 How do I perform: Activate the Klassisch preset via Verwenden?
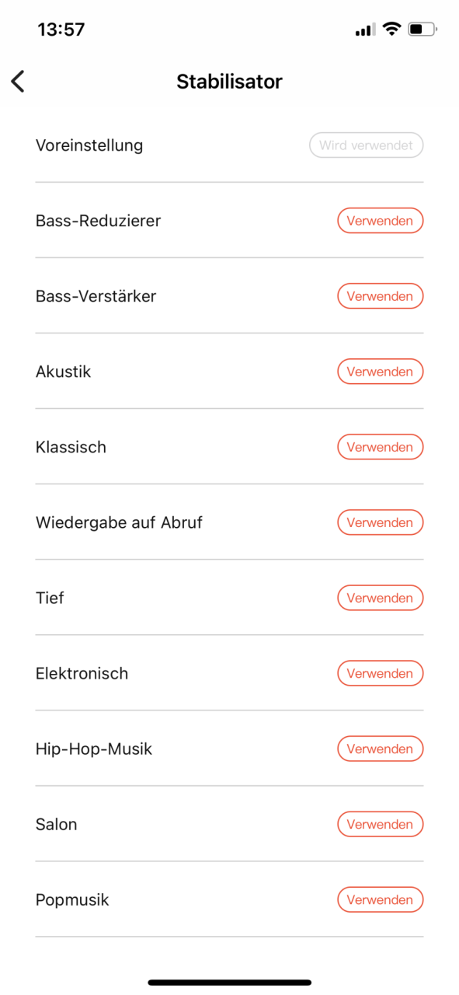pyautogui.click(x=381, y=447)
